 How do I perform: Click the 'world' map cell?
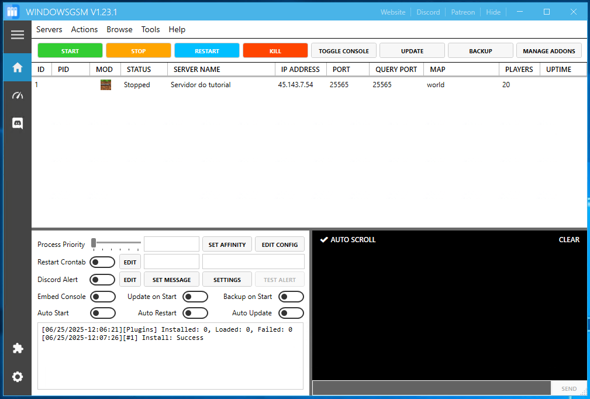click(436, 85)
